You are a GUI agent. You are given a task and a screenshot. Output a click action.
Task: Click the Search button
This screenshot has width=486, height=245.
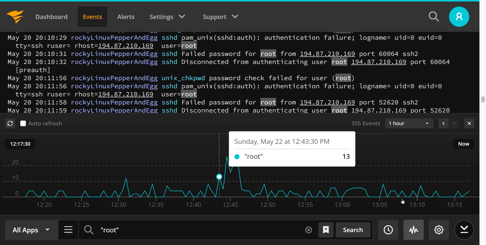point(353,230)
